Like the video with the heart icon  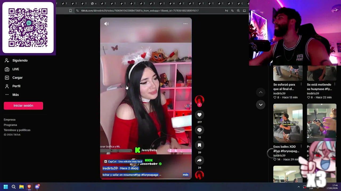[200, 115]
